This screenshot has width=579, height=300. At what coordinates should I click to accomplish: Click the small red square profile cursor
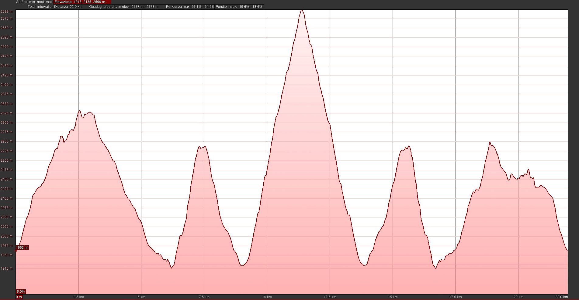click(x=16, y=251)
